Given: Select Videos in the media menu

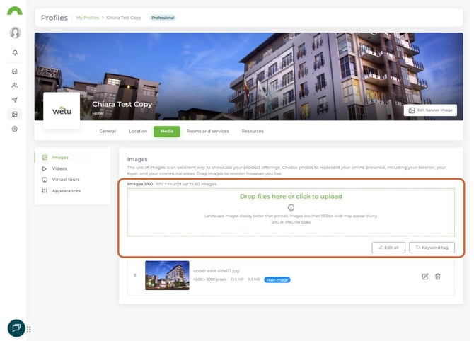Looking at the screenshot, I should click(x=59, y=168).
